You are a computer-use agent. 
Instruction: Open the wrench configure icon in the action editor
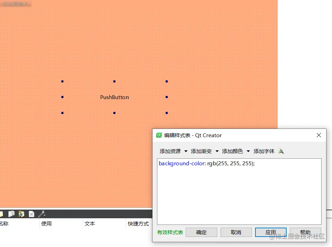[x=41, y=214]
